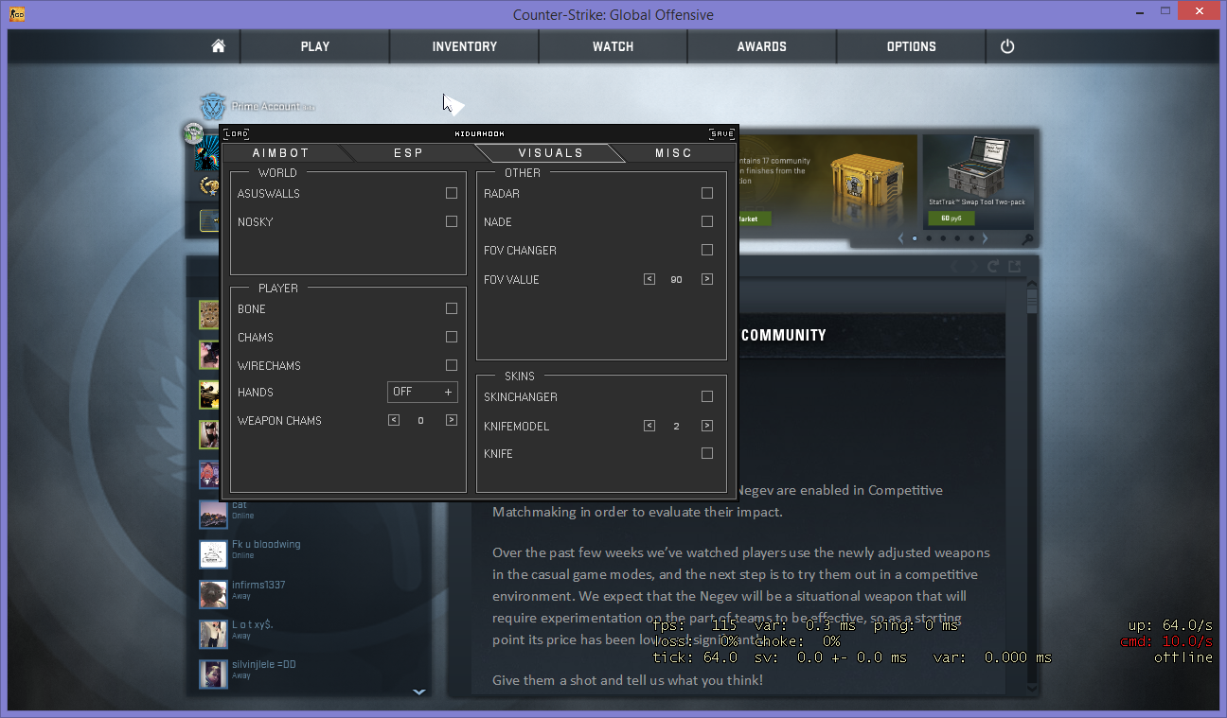Open the INVENTORY menu

pos(465,46)
